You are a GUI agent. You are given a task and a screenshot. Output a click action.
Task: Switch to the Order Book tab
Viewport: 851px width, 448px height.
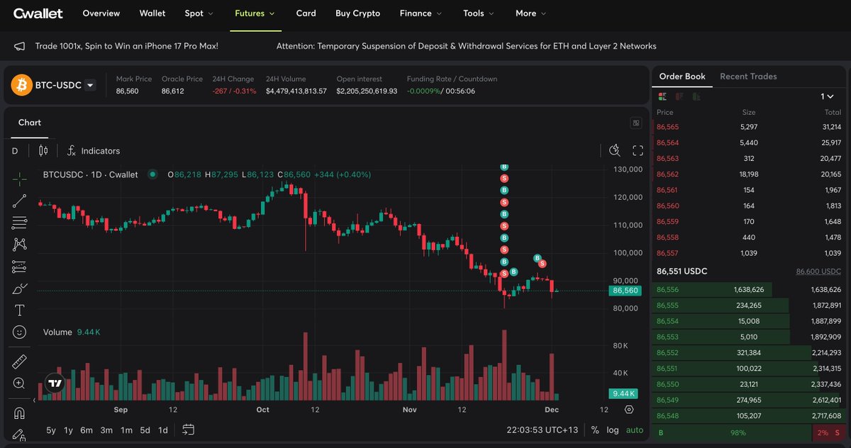(682, 77)
